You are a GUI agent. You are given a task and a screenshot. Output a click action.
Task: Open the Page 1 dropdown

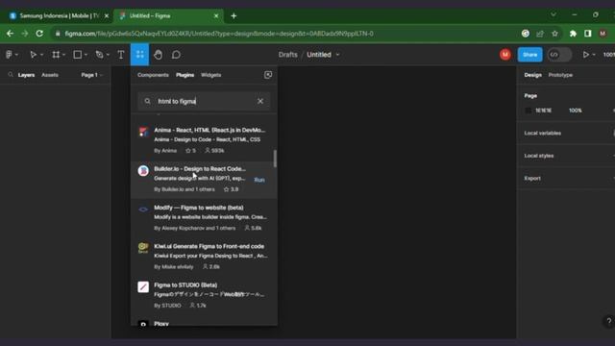point(92,75)
